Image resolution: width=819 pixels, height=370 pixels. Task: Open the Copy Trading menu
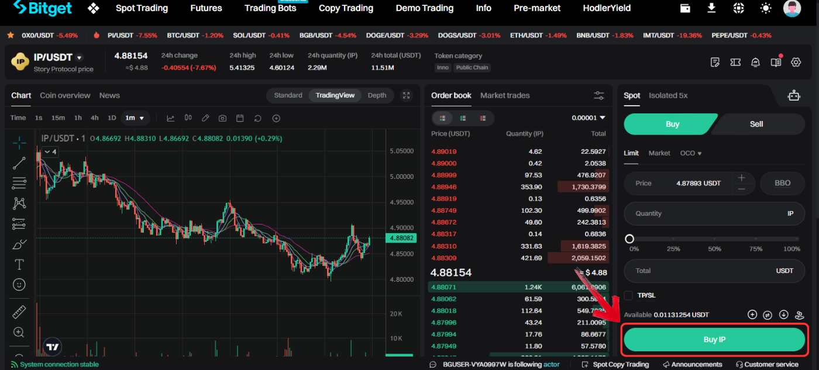[346, 8]
